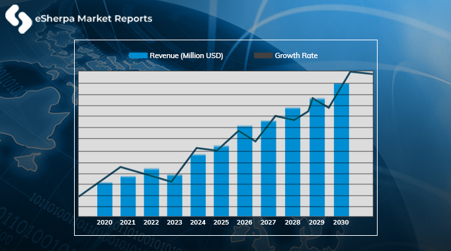Select the 2025 revenue bar
This screenshot has width=451, height=251.
[x=221, y=181]
